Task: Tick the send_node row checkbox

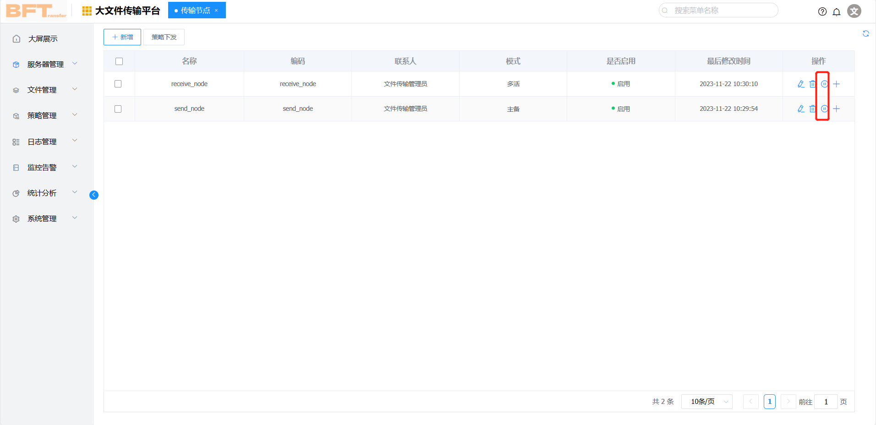Action: point(118,109)
